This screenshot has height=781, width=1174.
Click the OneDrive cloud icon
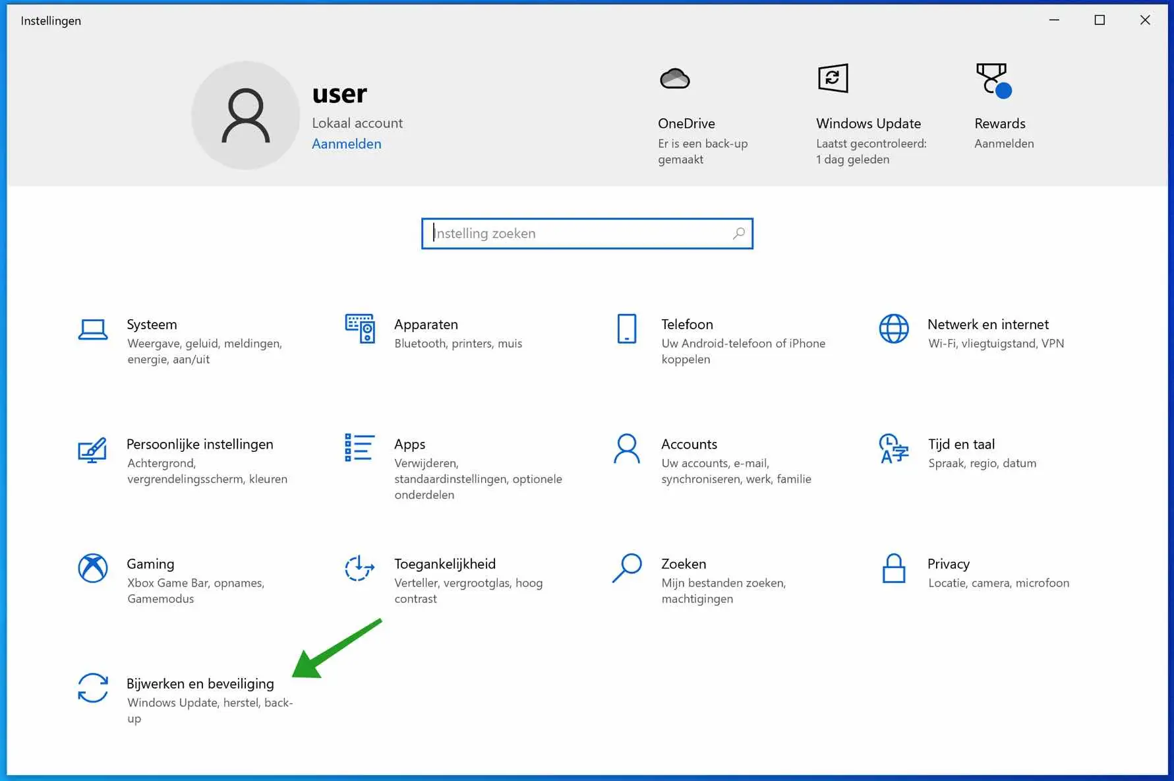point(675,78)
